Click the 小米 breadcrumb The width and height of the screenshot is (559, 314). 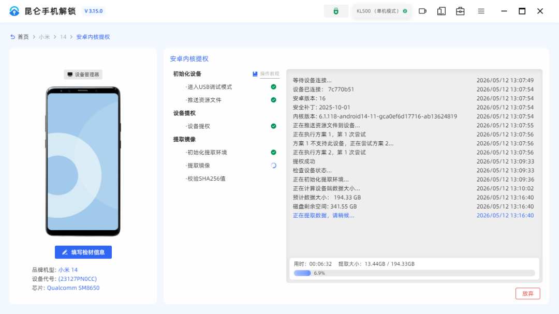pos(44,37)
